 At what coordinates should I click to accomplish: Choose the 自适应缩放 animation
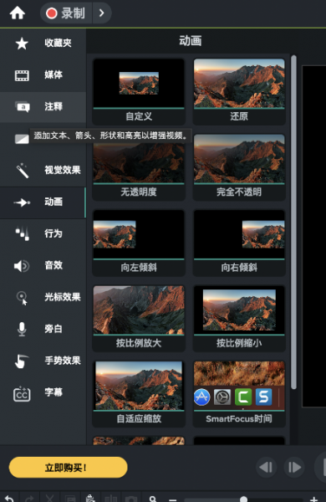(139, 394)
